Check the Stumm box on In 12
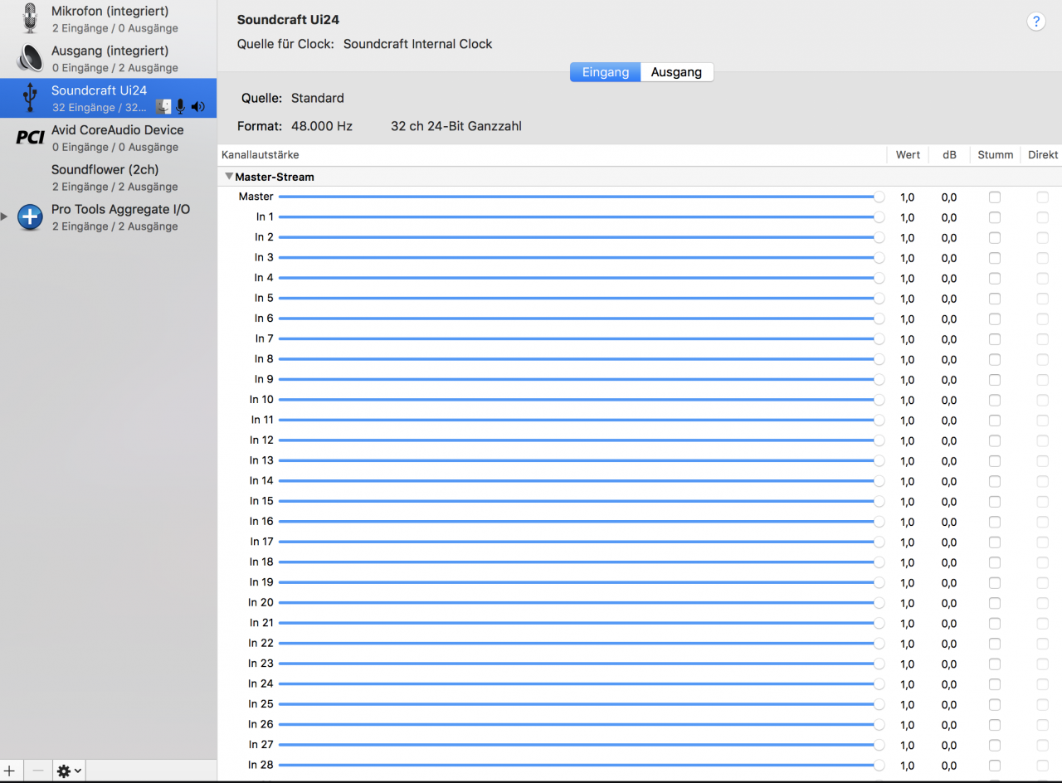The image size is (1062, 783). 995,441
